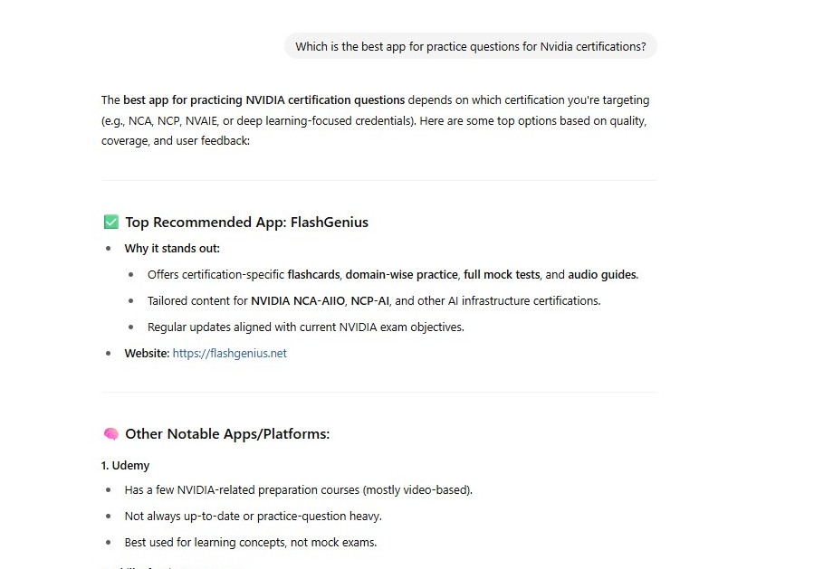Click the 'Top Recommended App: FlashGenius' heading
833x569 pixels.
point(246,223)
